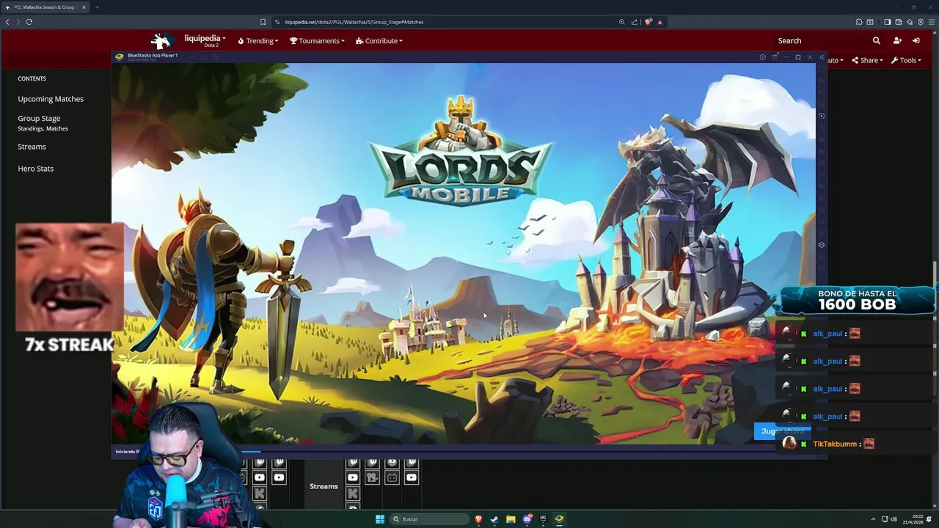Screen dimensions: 939x528
Task: Click the zoom magnifier in the address bar
Action: 622,22
